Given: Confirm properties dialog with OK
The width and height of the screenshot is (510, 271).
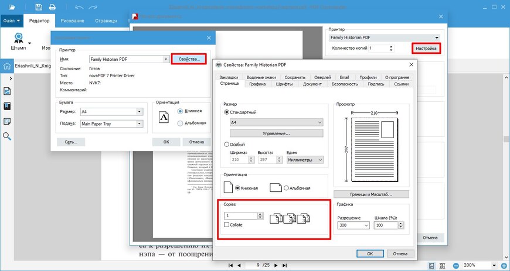Looking at the screenshot, I should (370, 253).
